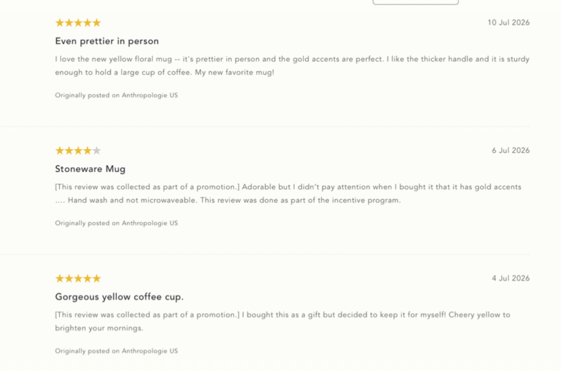The width and height of the screenshot is (561, 371).
Task: Click the first gold star of Stoneware Mug review
Action: click(x=60, y=151)
